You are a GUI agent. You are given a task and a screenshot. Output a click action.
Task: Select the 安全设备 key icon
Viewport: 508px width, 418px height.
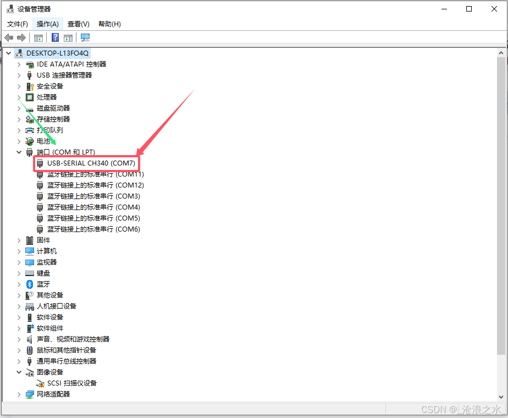point(30,86)
